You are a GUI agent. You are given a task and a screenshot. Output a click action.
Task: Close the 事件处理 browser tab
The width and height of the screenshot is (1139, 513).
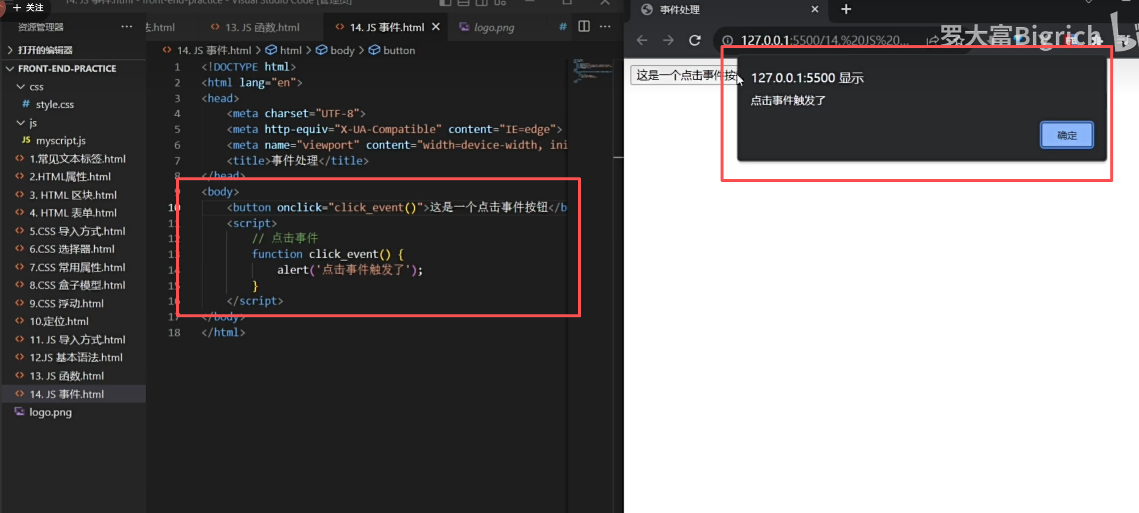point(815,9)
